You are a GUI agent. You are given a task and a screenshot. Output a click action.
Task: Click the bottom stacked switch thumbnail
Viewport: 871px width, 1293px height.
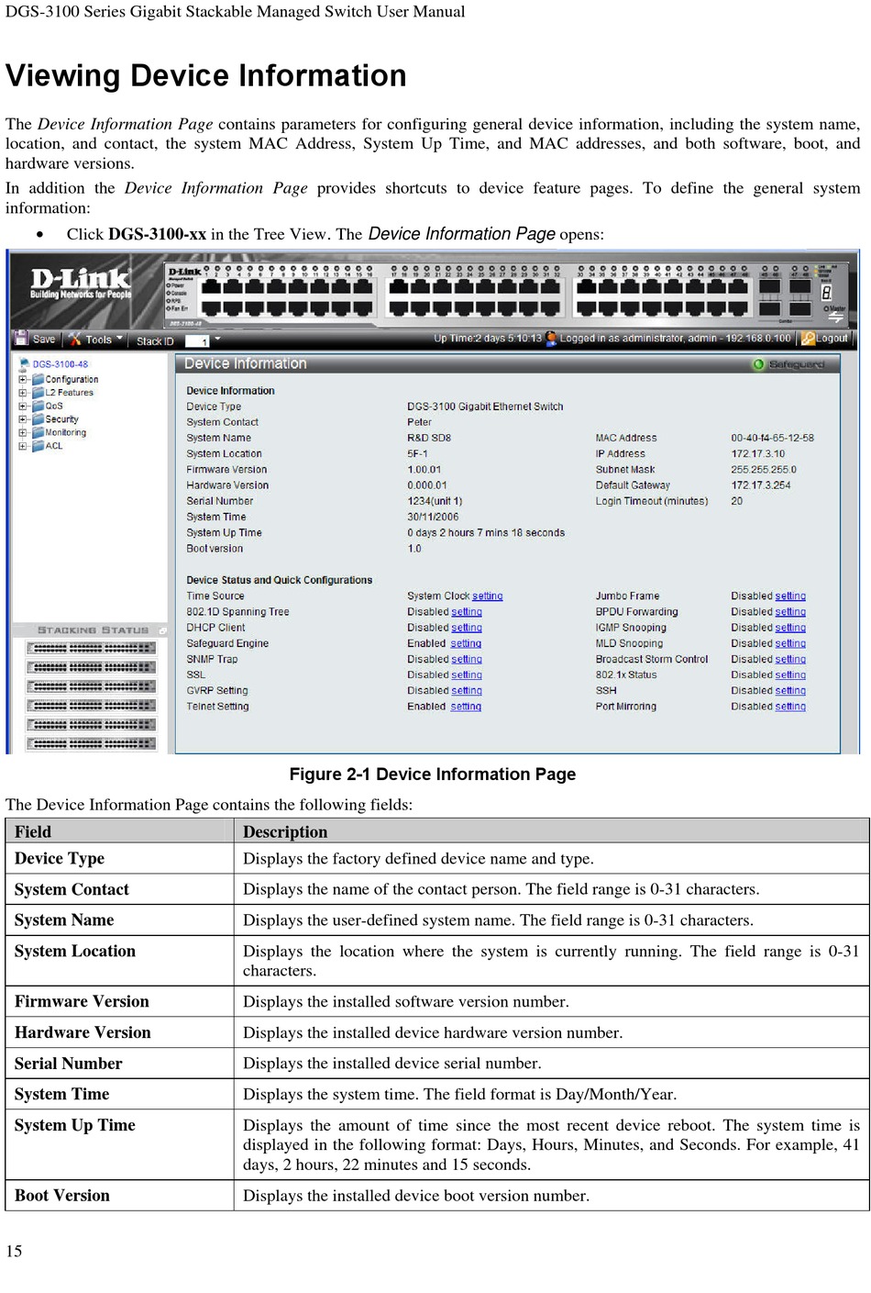[x=91, y=743]
